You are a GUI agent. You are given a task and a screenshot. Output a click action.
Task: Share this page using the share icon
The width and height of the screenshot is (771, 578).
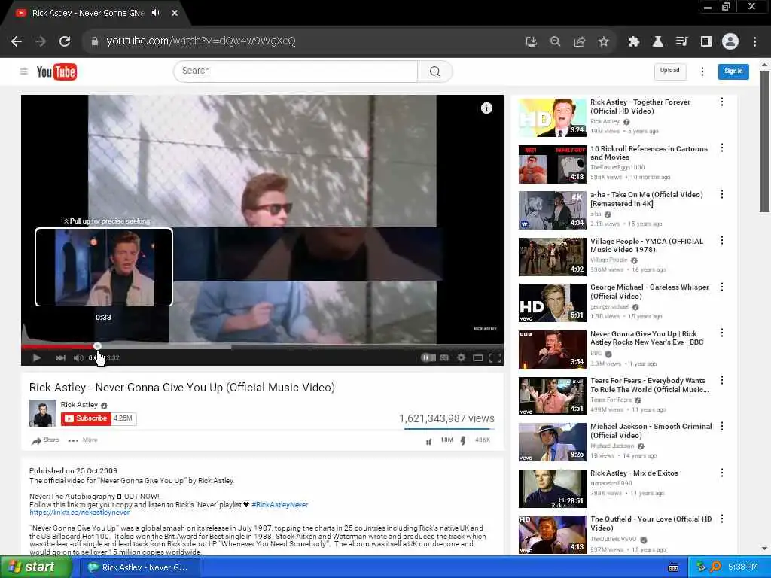pos(579,42)
